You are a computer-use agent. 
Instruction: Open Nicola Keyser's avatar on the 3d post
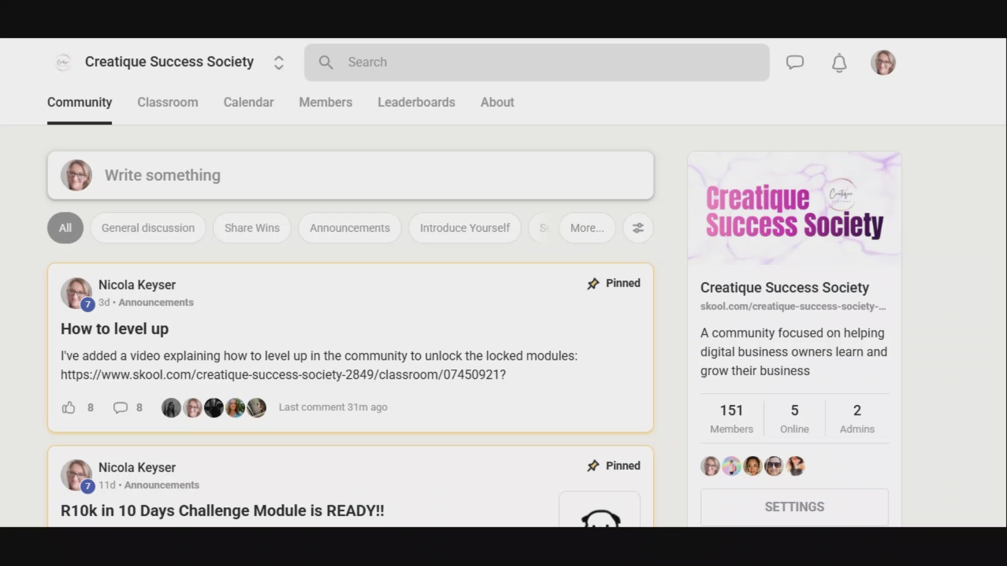76,293
